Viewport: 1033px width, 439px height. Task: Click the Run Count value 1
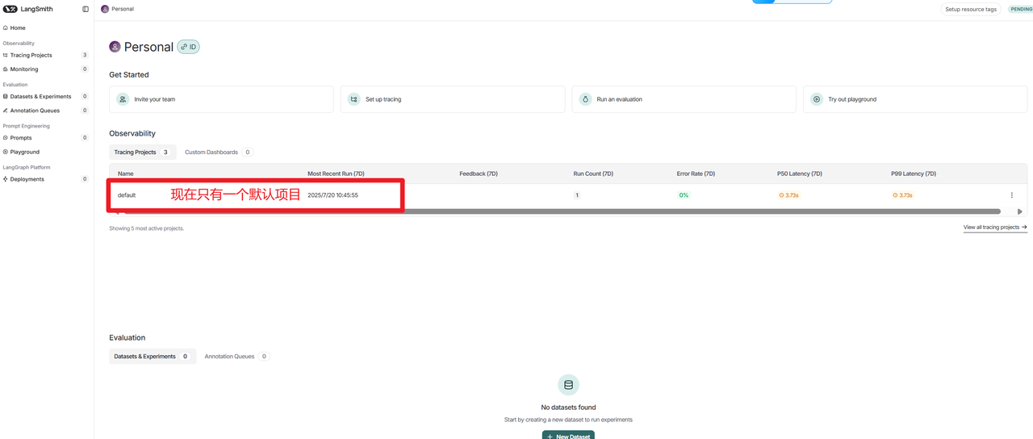coord(577,195)
